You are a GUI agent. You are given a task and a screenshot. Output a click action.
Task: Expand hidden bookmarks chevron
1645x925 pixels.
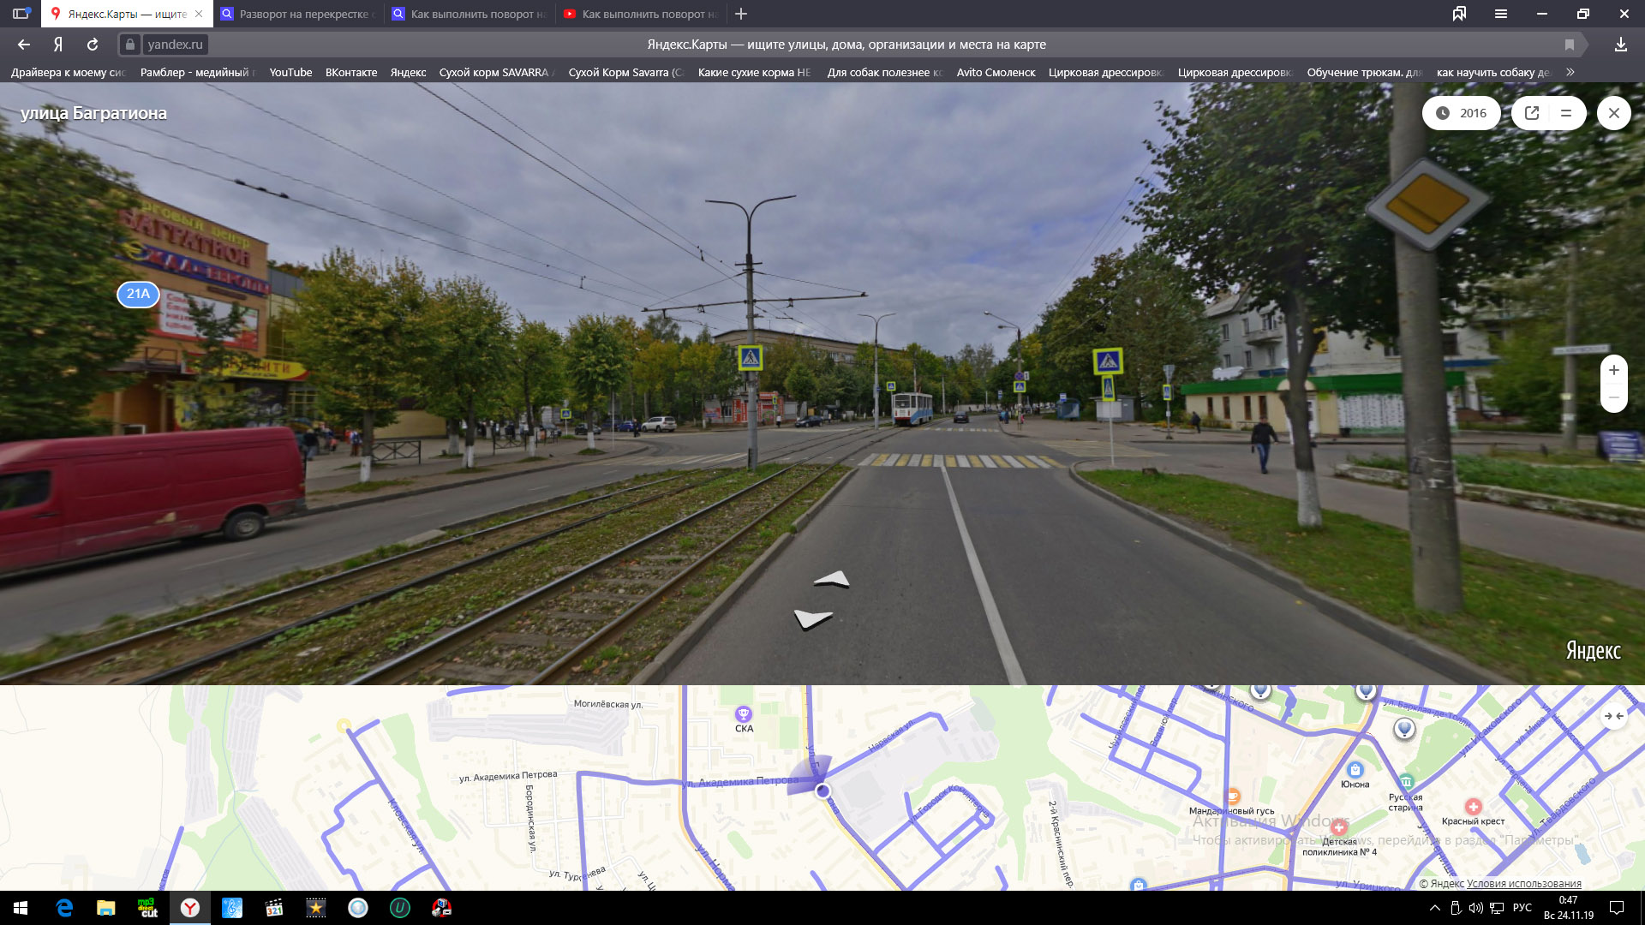1570,72
